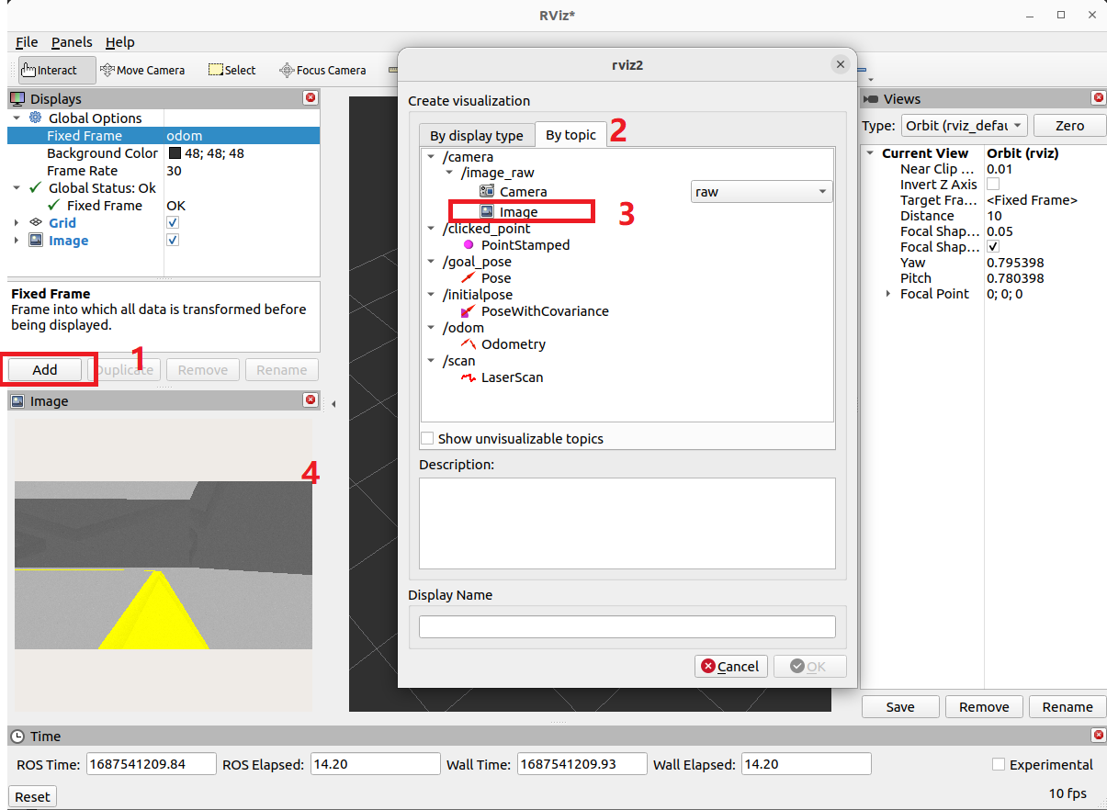The height and width of the screenshot is (810, 1107).
Task: Choose the Focus Camera tool
Action: pyautogui.click(x=322, y=70)
